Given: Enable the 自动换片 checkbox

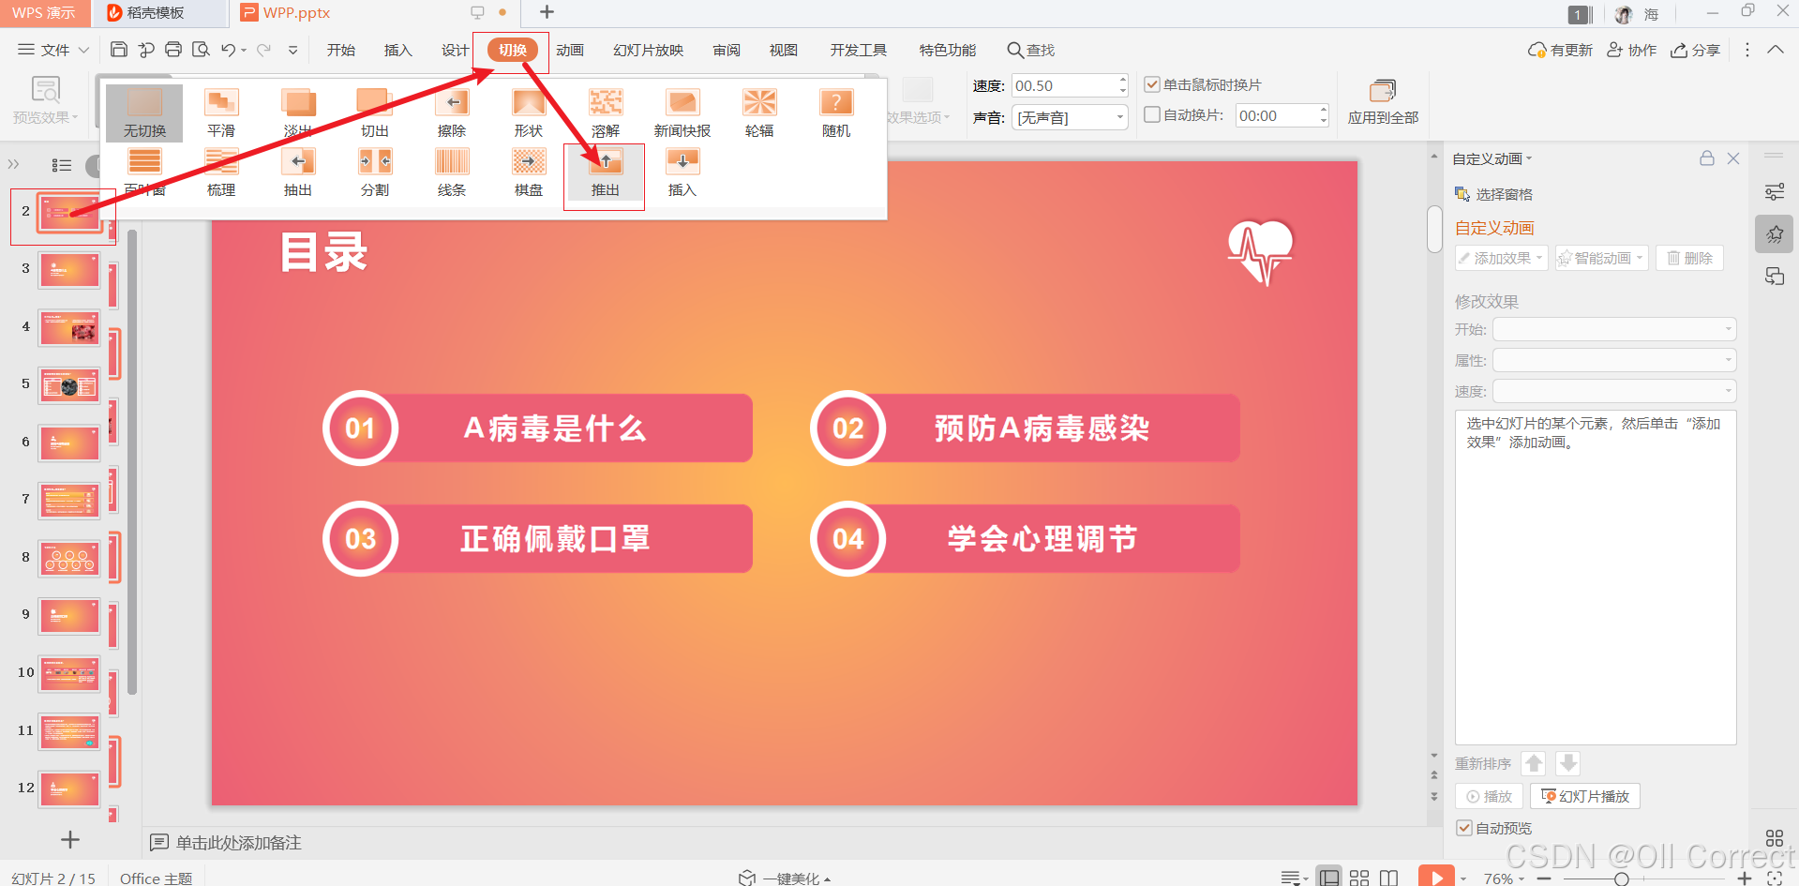Looking at the screenshot, I should [x=1153, y=114].
